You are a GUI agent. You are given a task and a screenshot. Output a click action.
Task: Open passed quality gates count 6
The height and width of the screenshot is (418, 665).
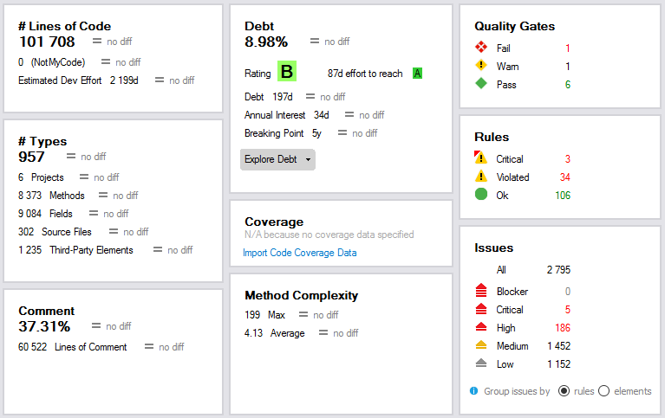[x=567, y=85]
